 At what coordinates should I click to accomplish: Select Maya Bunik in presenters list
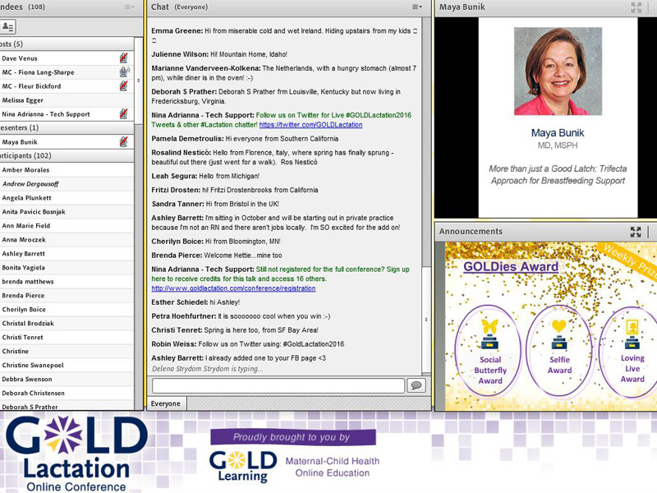(x=67, y=142)
